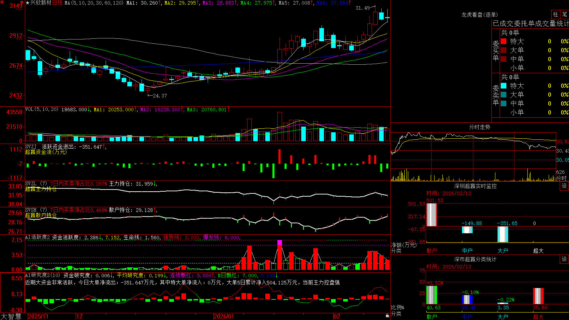
Task: Click the 超赢资金流(万元) label
Action: point(46,152)
